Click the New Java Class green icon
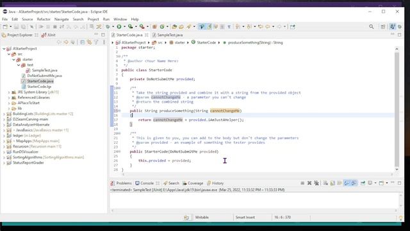The width and height of the screenshot is (410, 231). coord(162,27)
